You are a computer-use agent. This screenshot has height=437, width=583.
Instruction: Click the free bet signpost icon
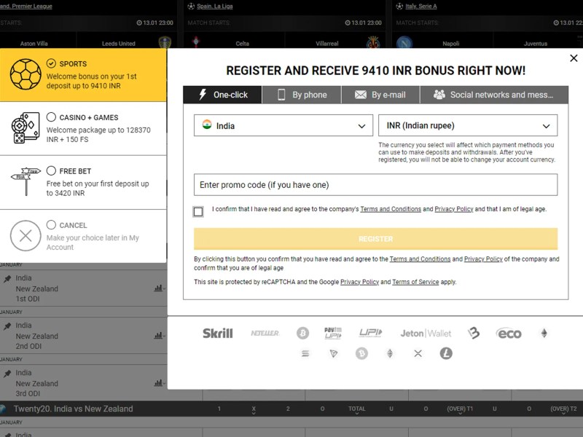click(x=26, y=181)
